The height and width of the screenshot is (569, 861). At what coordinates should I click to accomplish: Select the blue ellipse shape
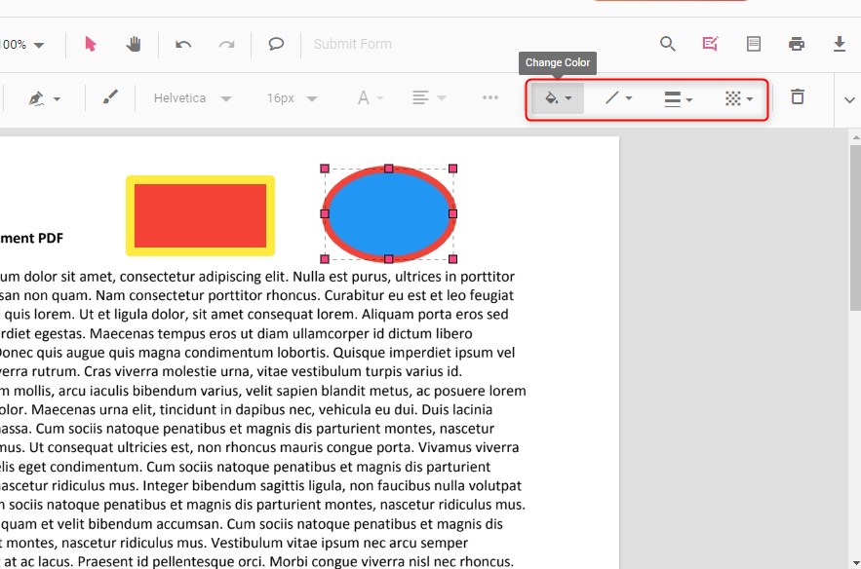click(388, 214)
